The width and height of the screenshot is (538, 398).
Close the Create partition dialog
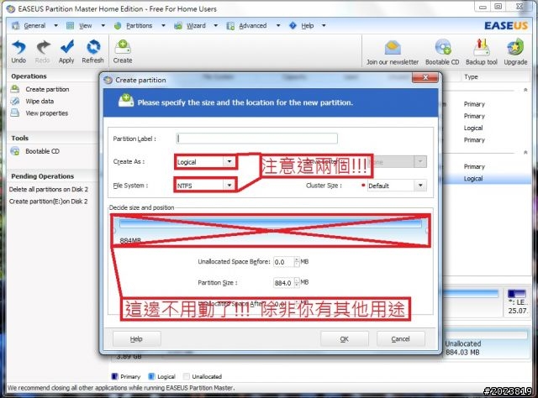(425, 77)
